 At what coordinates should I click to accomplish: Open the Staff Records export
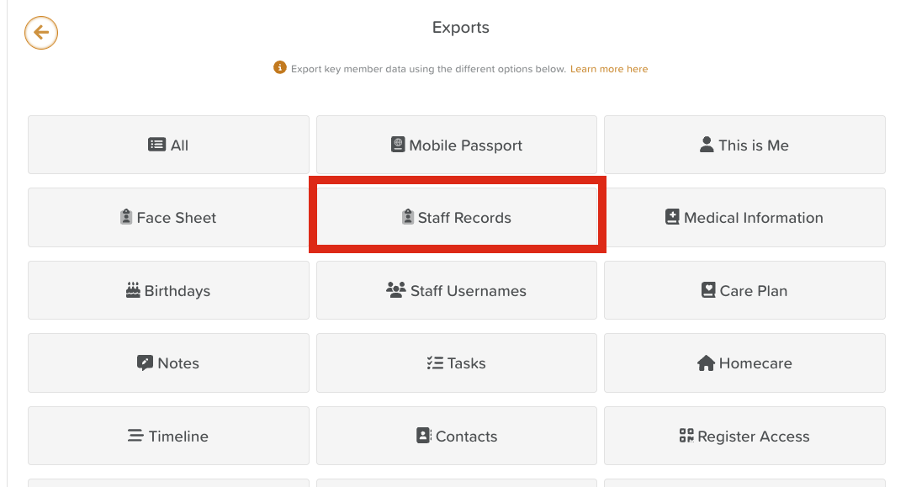[457, 217]
